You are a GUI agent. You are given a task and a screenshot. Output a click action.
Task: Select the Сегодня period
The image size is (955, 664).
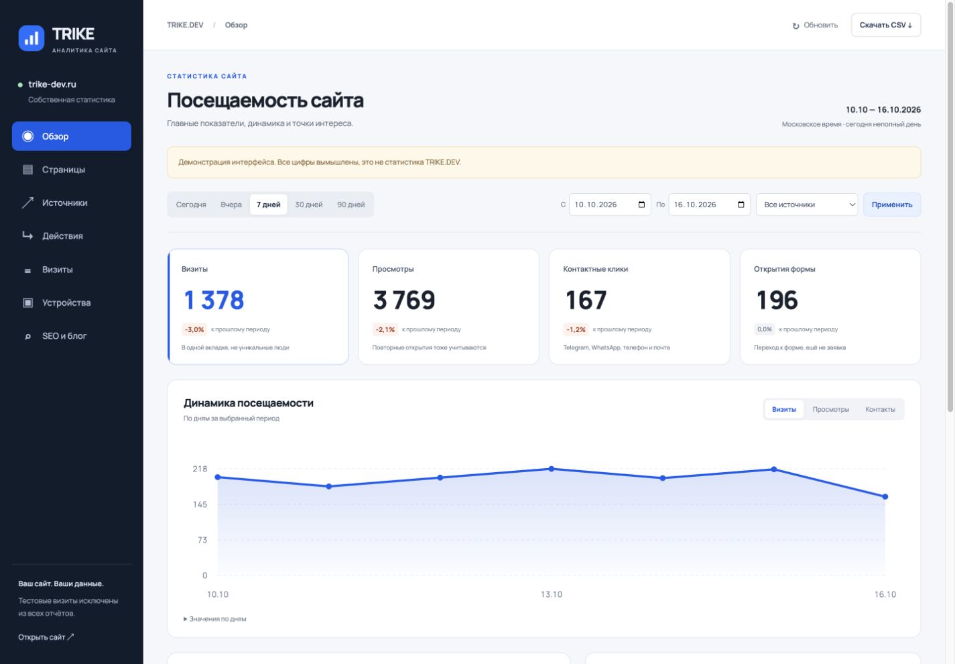point(191,205)
